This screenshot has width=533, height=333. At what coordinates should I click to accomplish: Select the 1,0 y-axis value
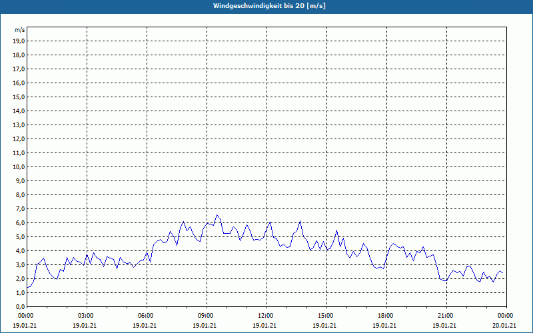pos(20,292)
